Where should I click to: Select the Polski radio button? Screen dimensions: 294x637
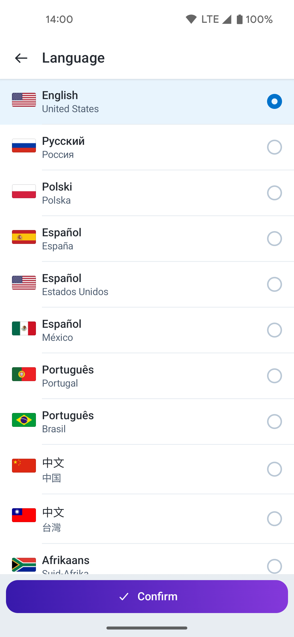coord(274,193)
